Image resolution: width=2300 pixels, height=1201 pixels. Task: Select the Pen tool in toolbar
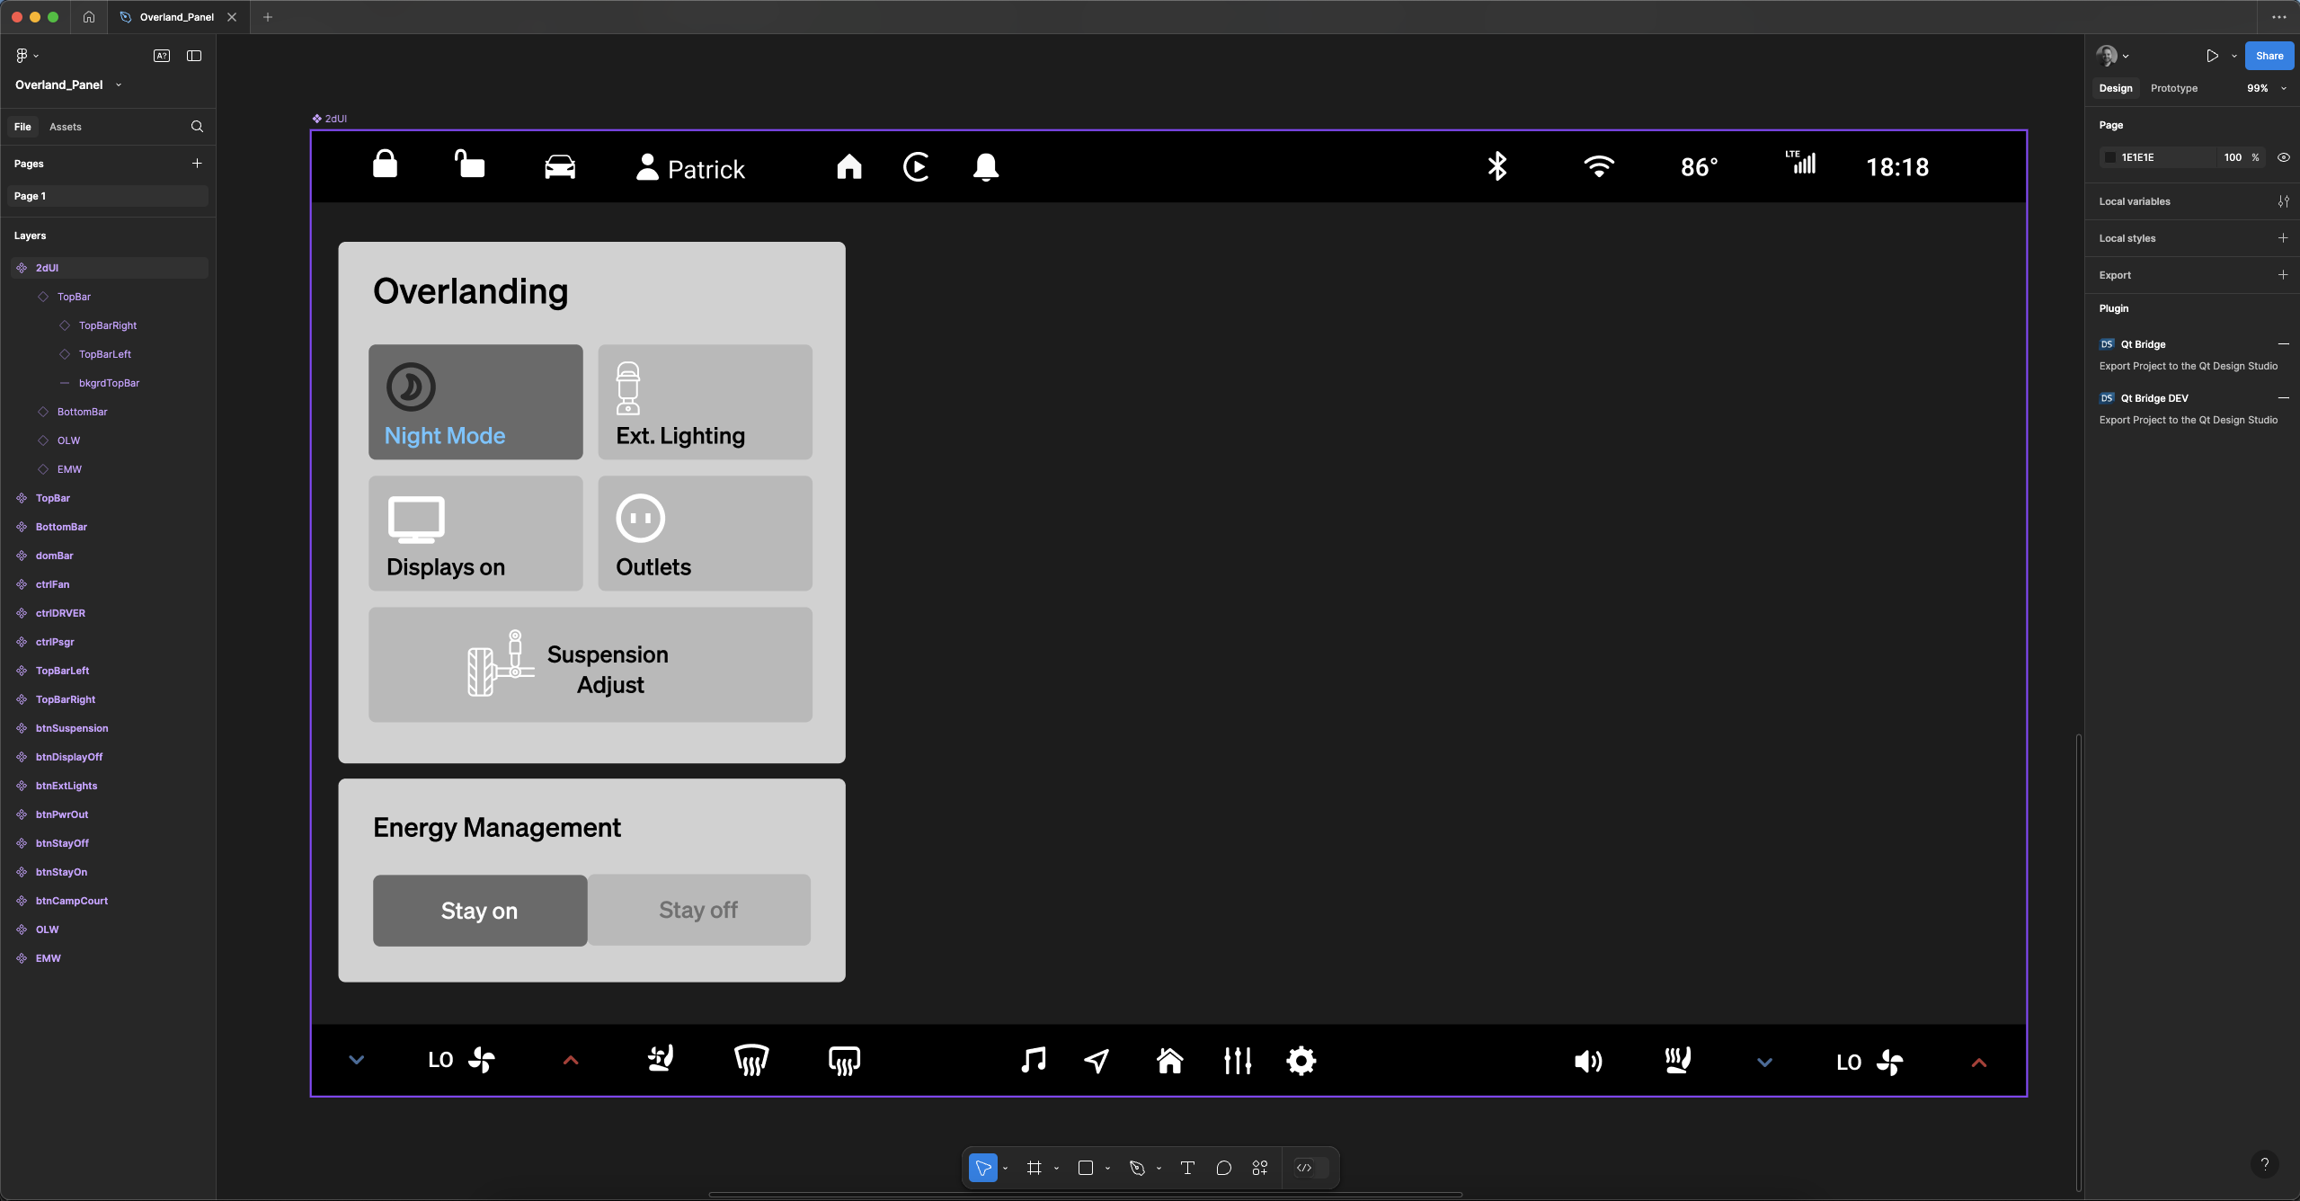coord(1137,1168)
